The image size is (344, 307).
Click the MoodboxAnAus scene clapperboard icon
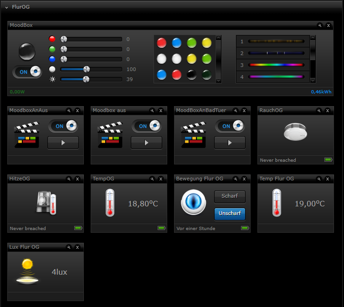[26, 135]
